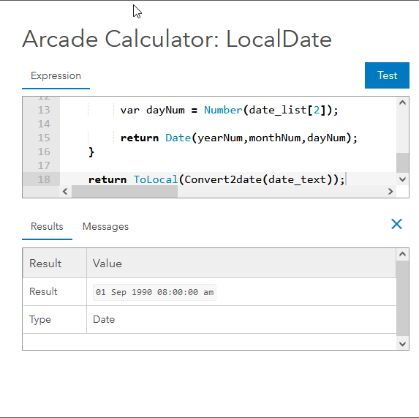
Task: Place cursor in line 18 ToLocal return statement
Action: [216, 179]
